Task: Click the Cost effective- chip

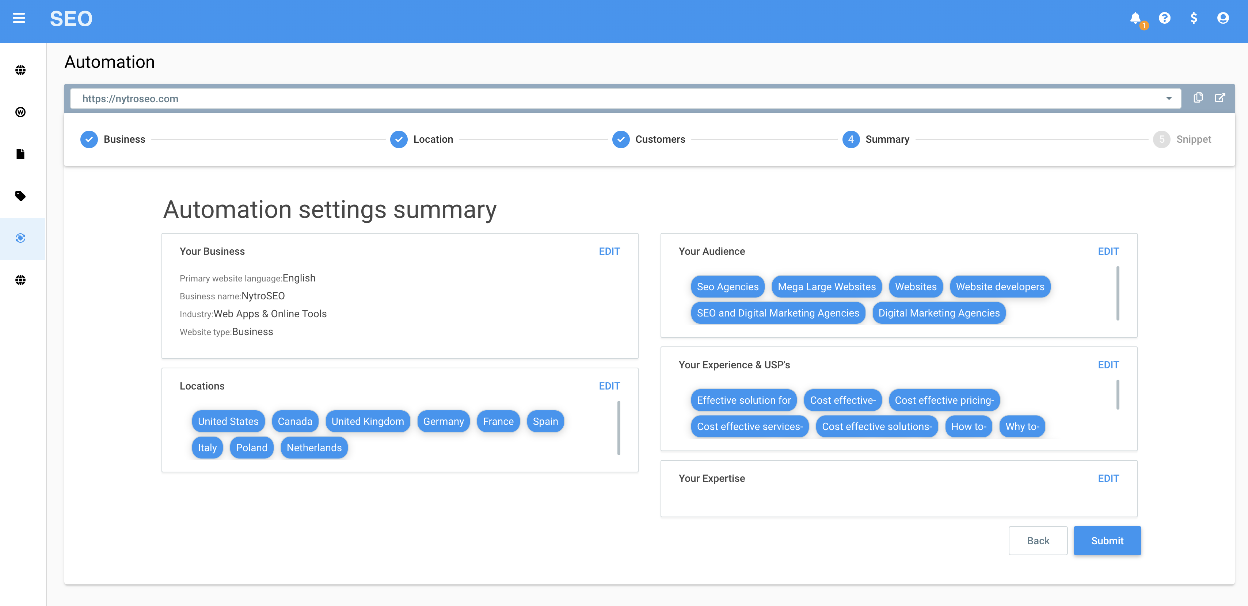Action: coord(842,400)
